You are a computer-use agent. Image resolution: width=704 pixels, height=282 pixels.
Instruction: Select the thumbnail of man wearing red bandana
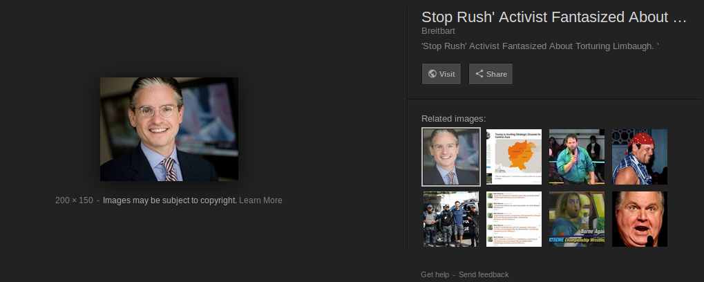pos(640,157)
